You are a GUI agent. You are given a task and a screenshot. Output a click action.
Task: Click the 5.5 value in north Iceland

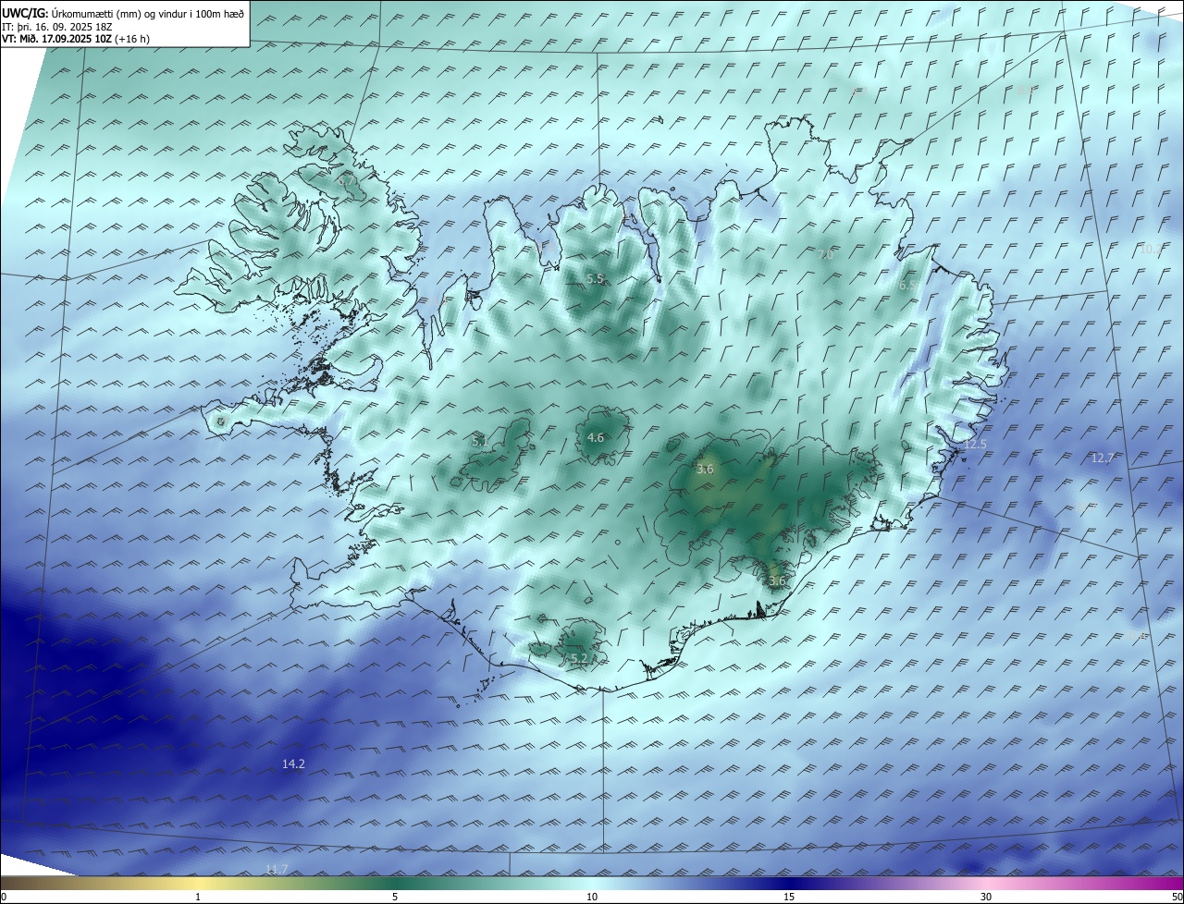595,278
